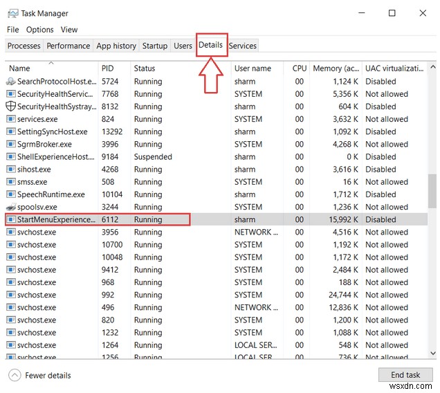Switch to the Users tab

(183, 46)
